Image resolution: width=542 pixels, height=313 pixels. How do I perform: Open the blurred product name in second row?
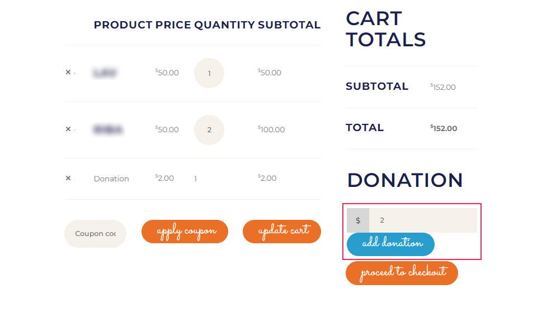point(108,129)
